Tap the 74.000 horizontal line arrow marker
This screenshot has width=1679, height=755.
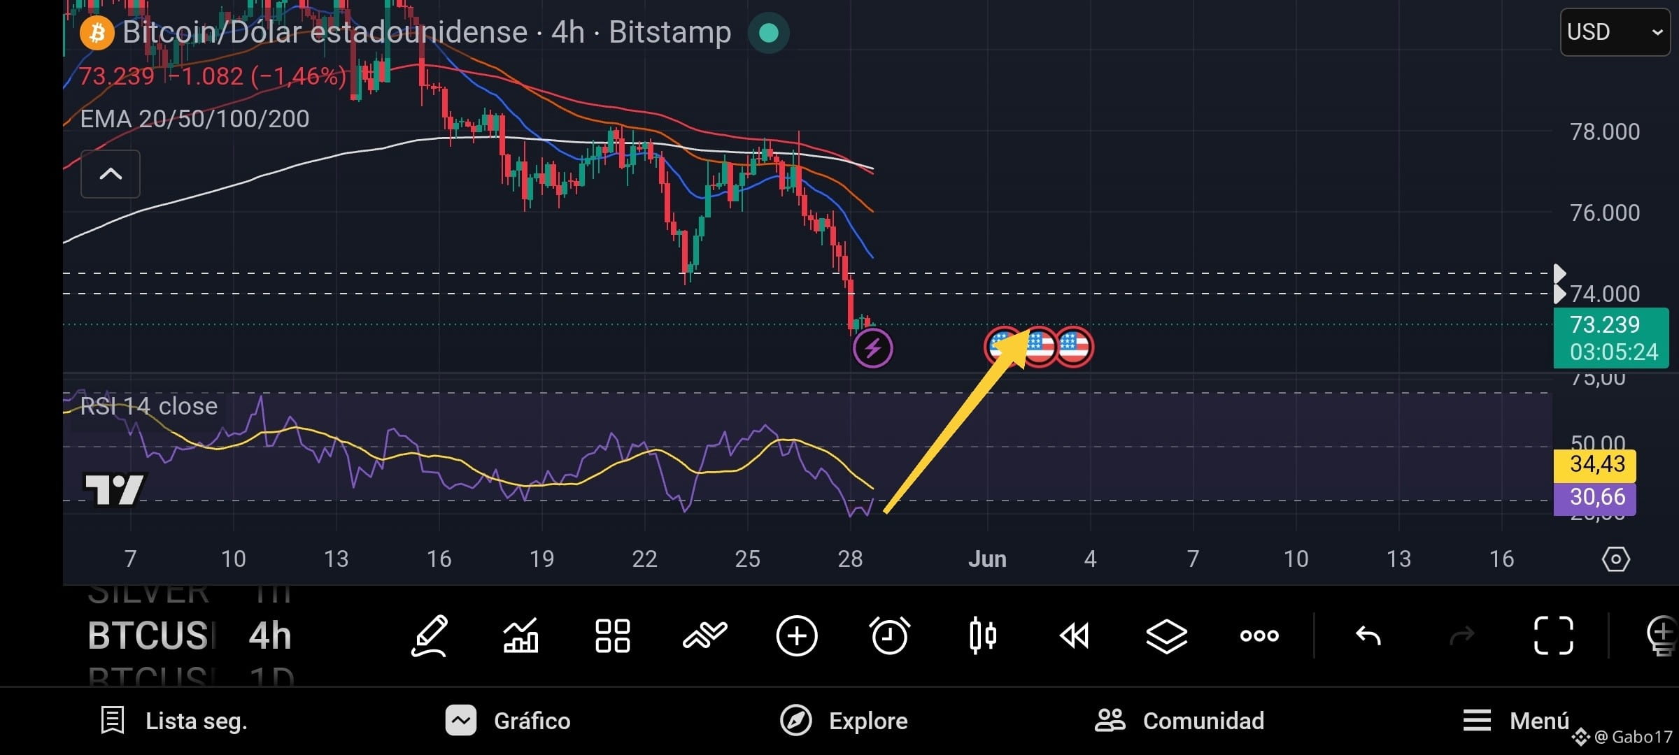(x=1559, y=294)
